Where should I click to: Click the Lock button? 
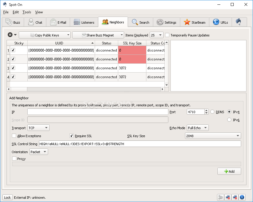click(7, 198)
